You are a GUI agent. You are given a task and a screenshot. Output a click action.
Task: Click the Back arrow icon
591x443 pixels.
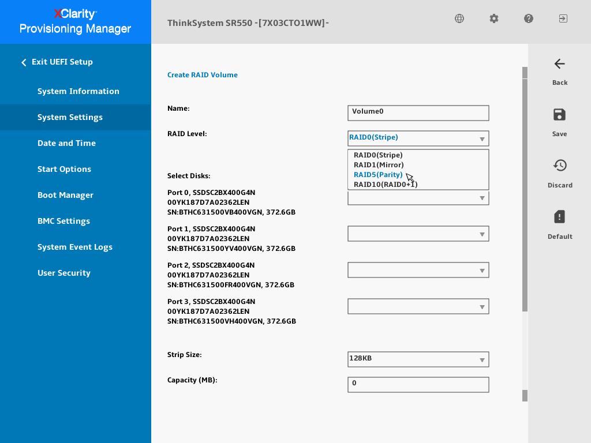coord(559,64)
